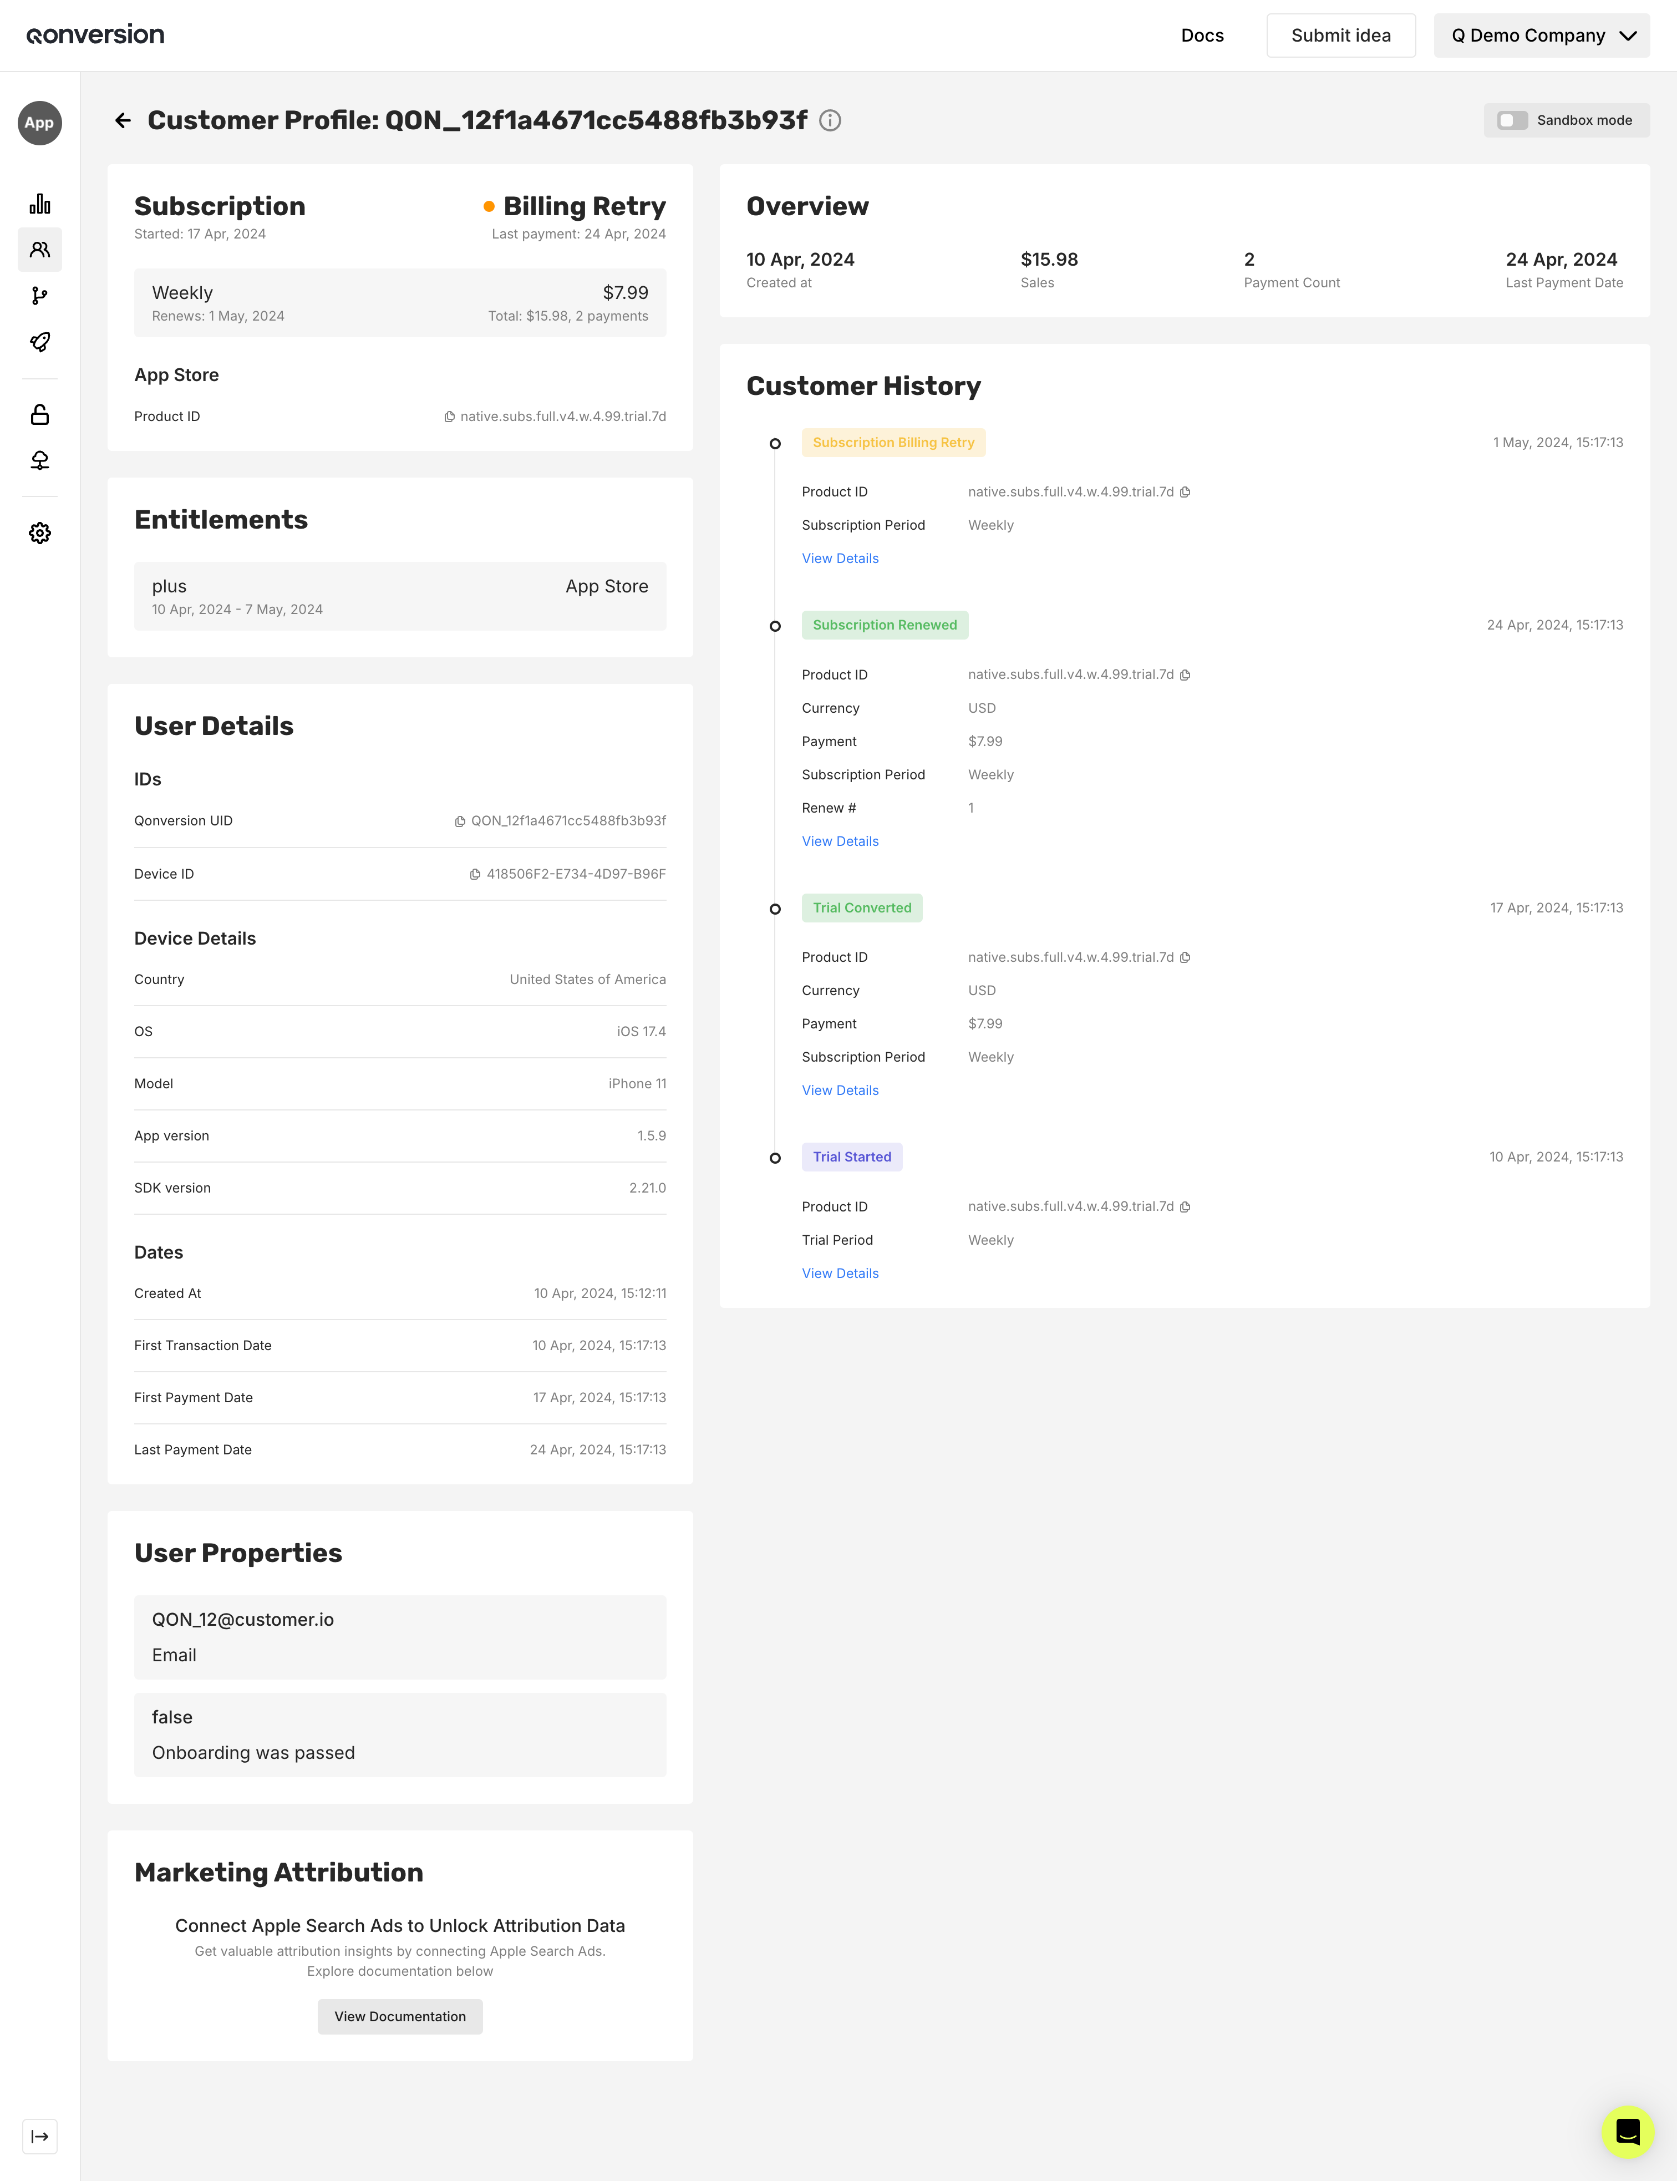Viewport: 1677px width, 2181px height.
Task: Click the settings gear sidebar icon
Action: [40, 533]
